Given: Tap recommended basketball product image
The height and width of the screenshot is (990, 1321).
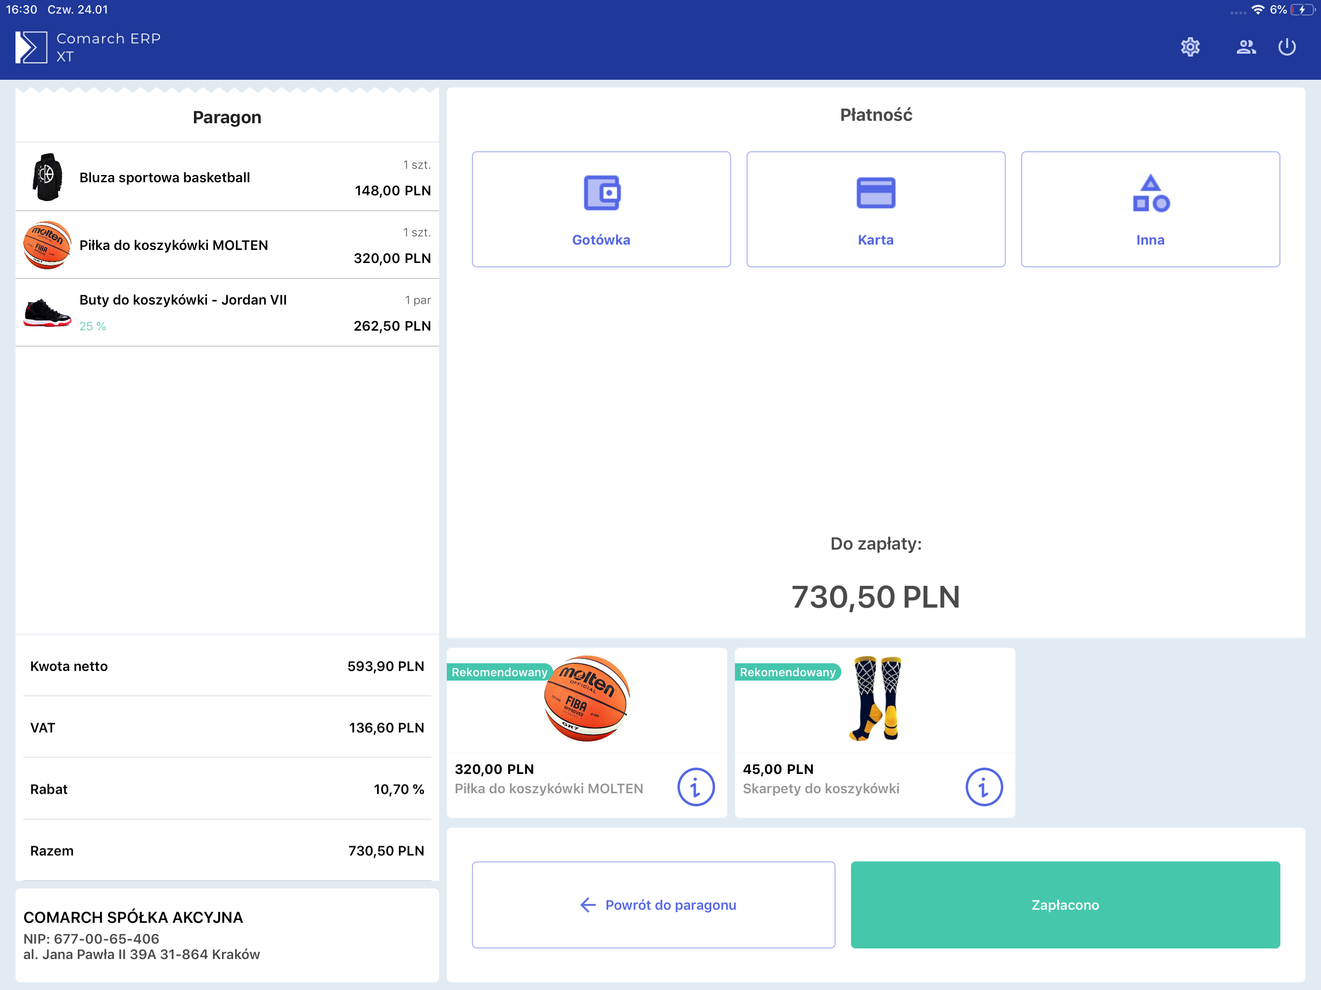Looking at the screenshot, I should click(587, 699).
